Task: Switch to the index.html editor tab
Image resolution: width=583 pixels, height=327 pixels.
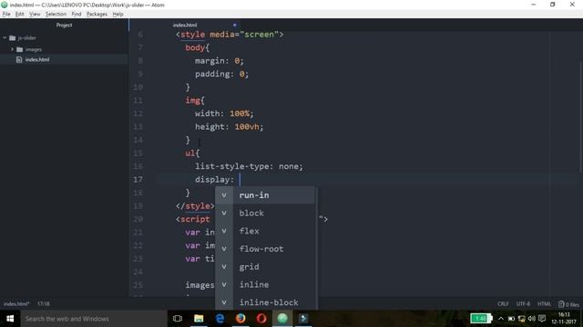Action: [x=185, y=25]
